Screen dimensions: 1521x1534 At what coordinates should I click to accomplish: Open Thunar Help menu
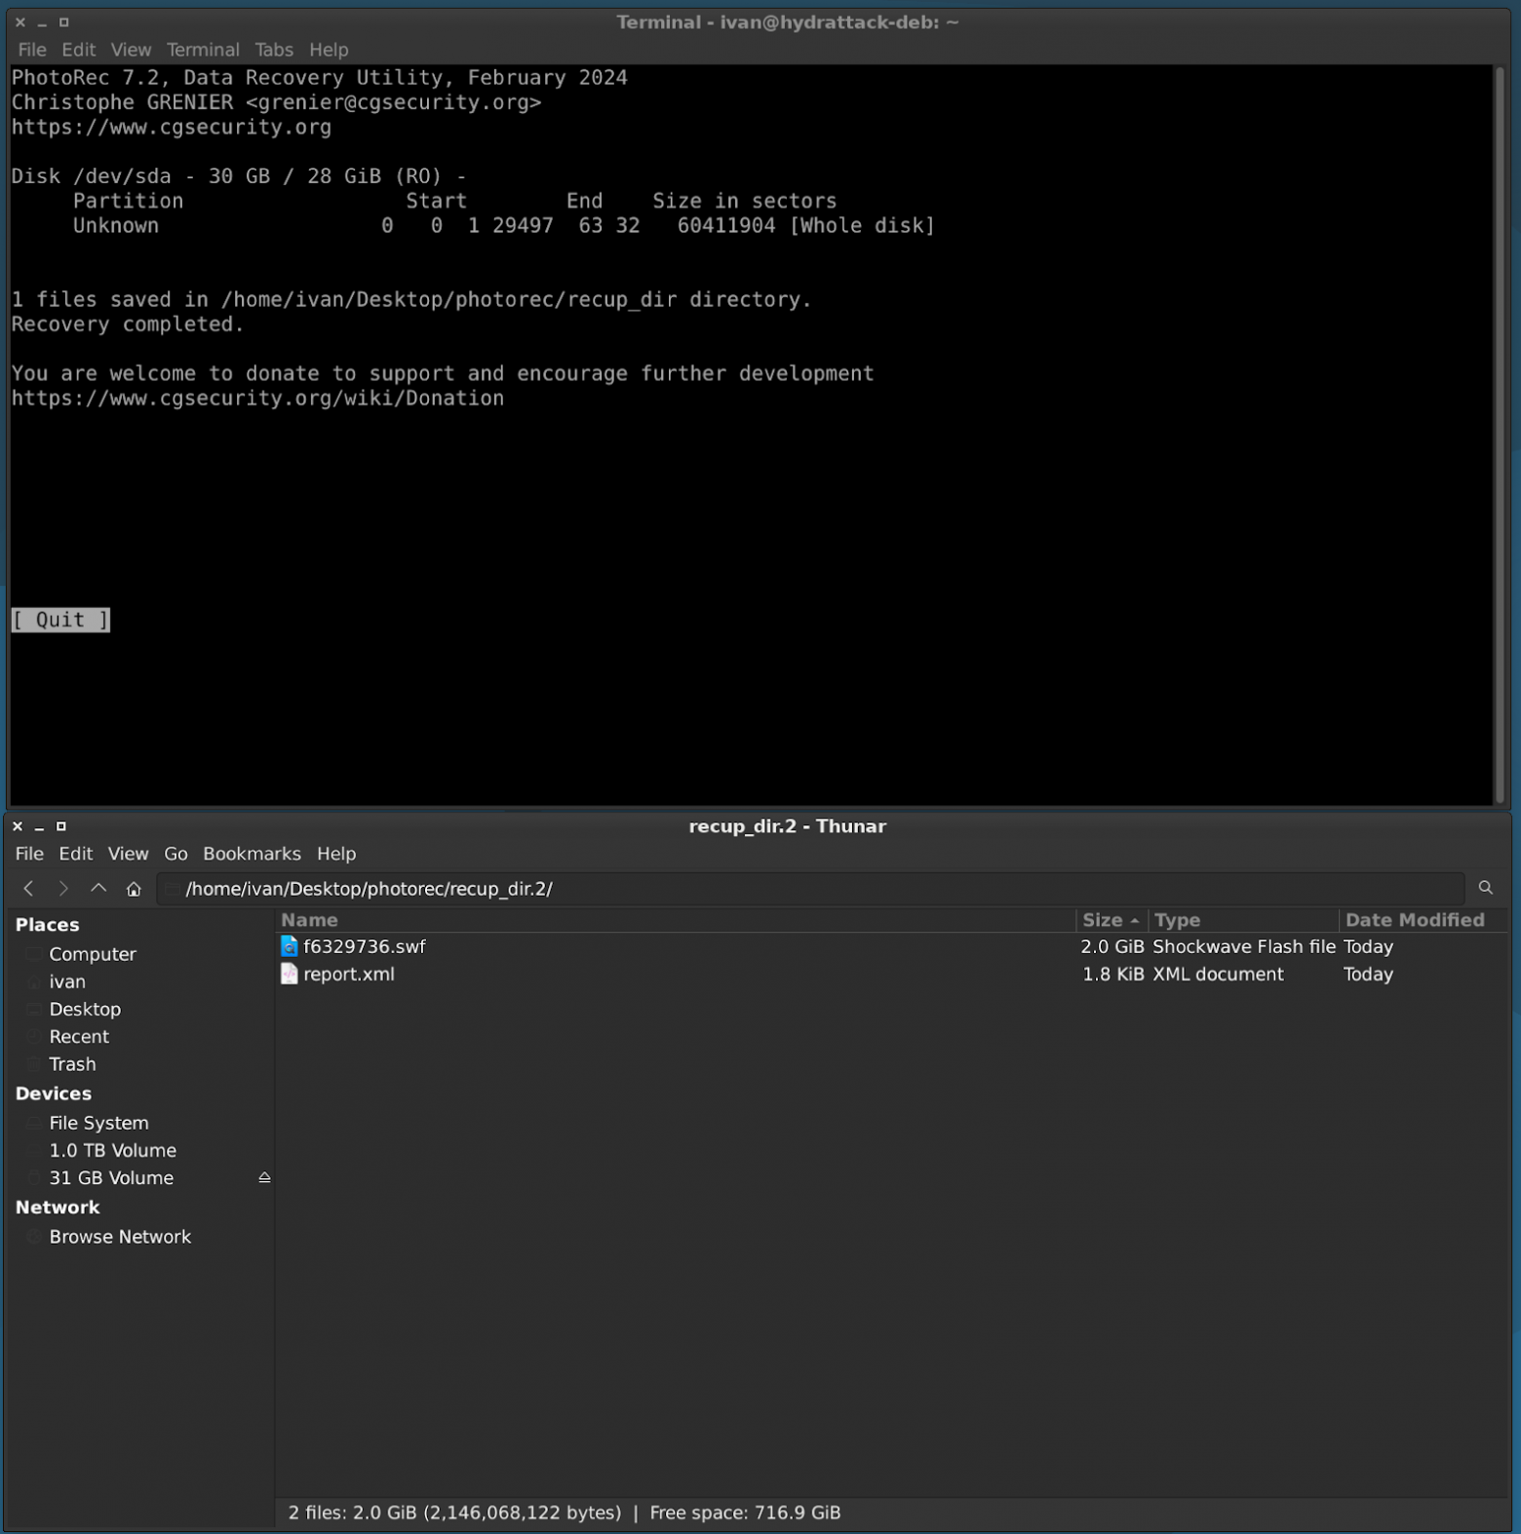(x=336, y=854)
